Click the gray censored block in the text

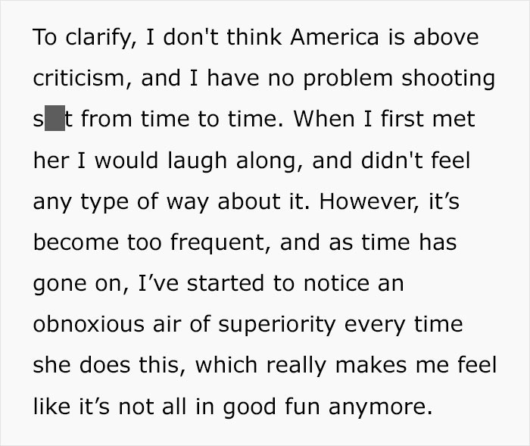click(x=54, y=120)
